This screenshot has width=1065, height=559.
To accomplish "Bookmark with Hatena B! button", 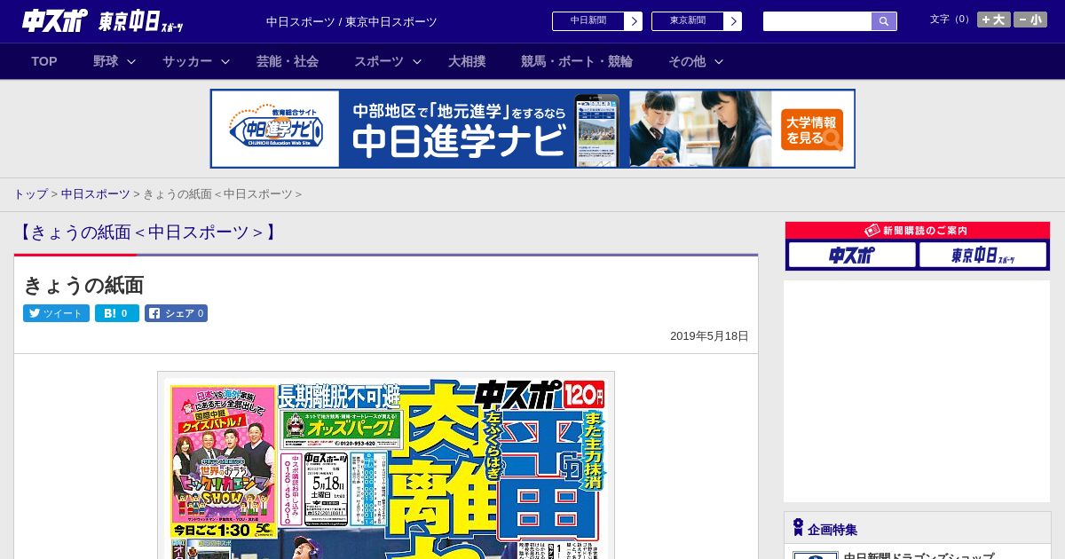I will (117, 313).
